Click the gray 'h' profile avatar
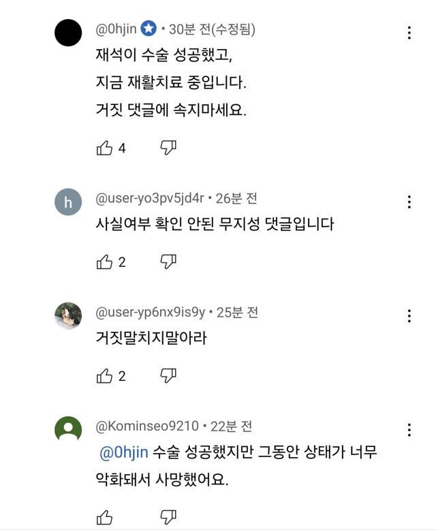Viewport: 436px width, 530px height. pyautogui.click(x=68, y=202)
